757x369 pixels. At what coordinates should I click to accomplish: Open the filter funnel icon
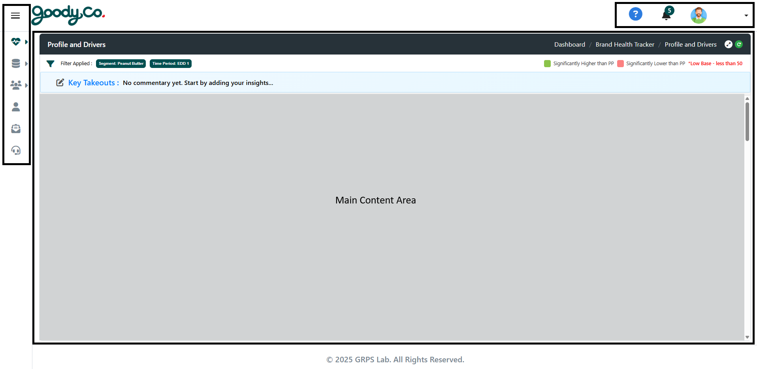point(51,64)
